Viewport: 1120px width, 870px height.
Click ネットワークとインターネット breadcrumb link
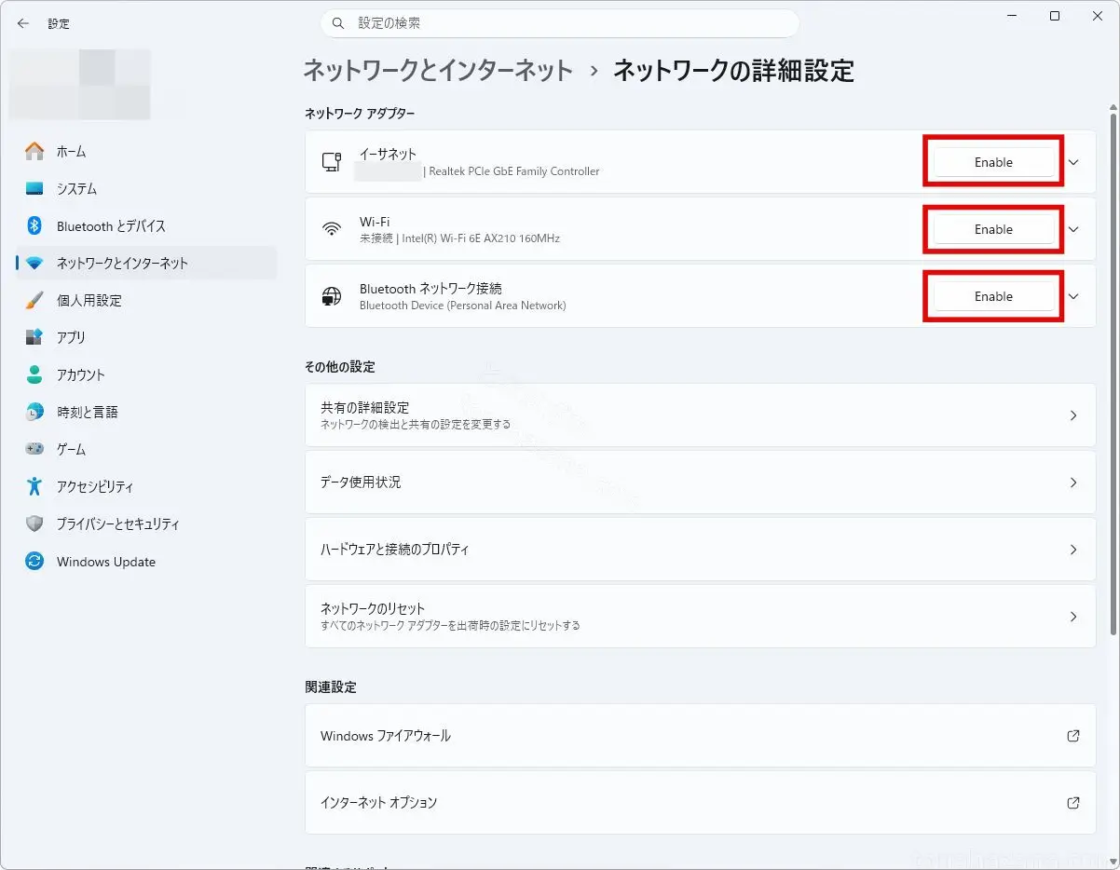[438, 70]
